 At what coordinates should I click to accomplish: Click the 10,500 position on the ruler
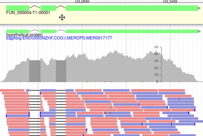170,1
